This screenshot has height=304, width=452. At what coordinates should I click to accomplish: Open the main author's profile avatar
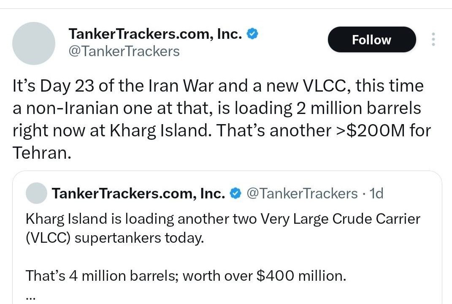pos(34,43)
